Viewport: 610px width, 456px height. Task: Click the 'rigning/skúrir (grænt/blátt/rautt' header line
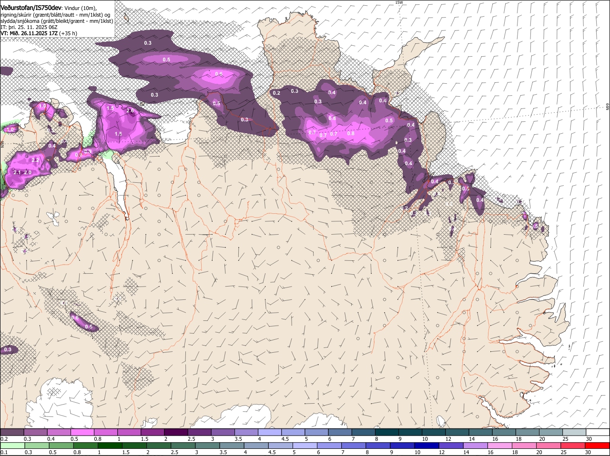click(56, 14)
